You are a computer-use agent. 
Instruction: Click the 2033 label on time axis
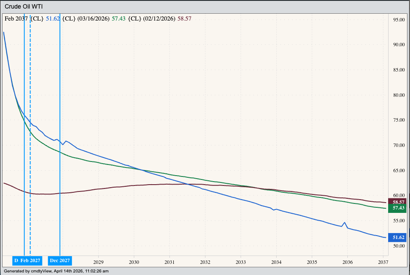pyautogui.click(x=241, y=262)
